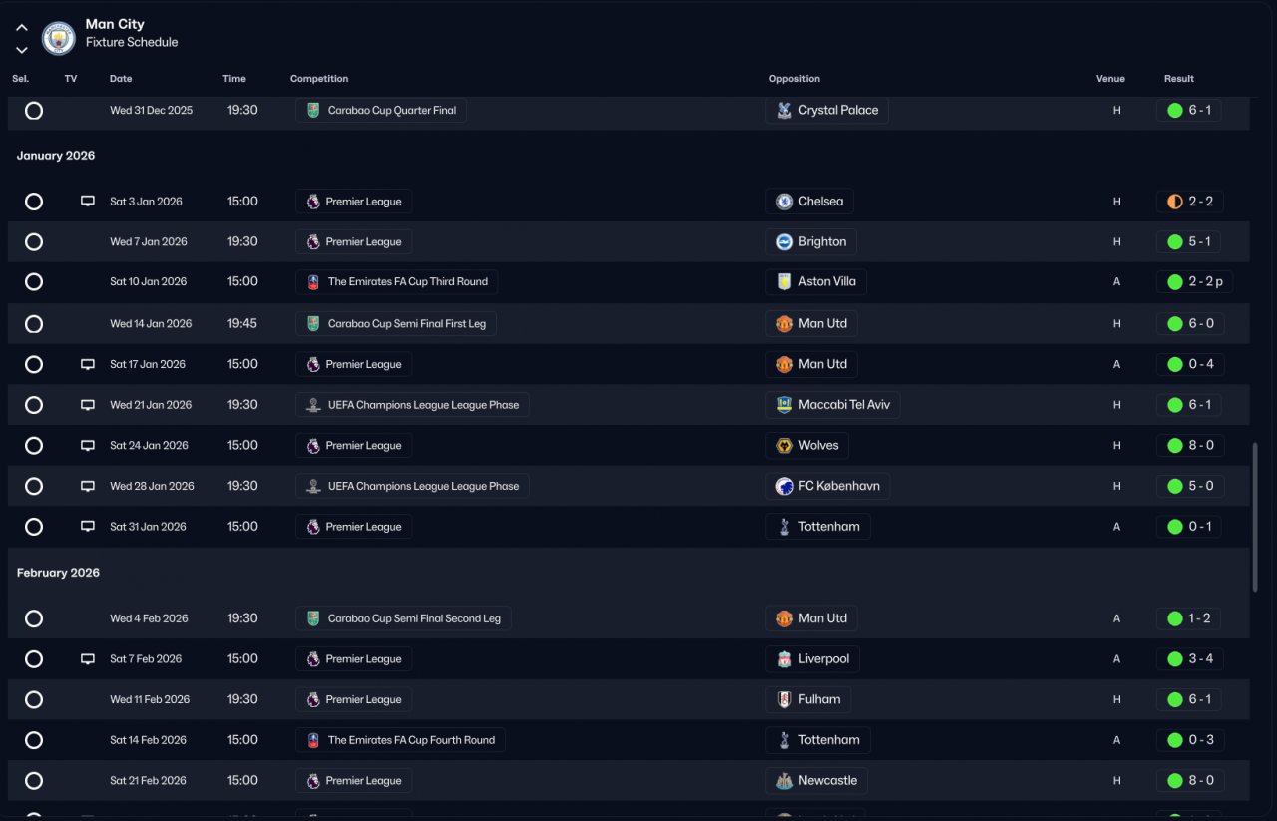Click the Liverpool club badge

tap(785, 659)
